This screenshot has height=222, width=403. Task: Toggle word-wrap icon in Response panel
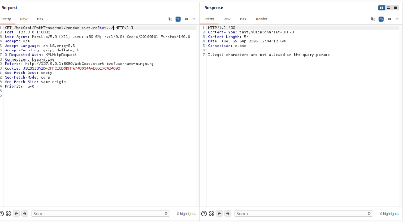coord(381,19)
